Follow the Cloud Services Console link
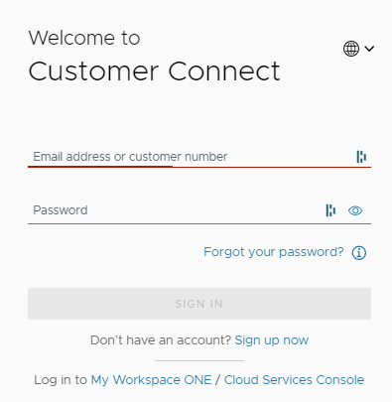This screenshot has height=402, width=392. (x=294, y=380)
